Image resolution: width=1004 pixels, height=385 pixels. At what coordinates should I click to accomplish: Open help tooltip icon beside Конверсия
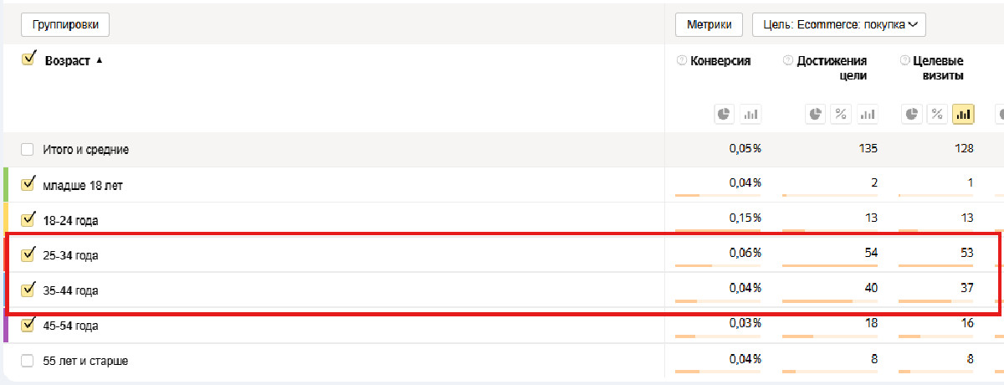tap(681, 61)
